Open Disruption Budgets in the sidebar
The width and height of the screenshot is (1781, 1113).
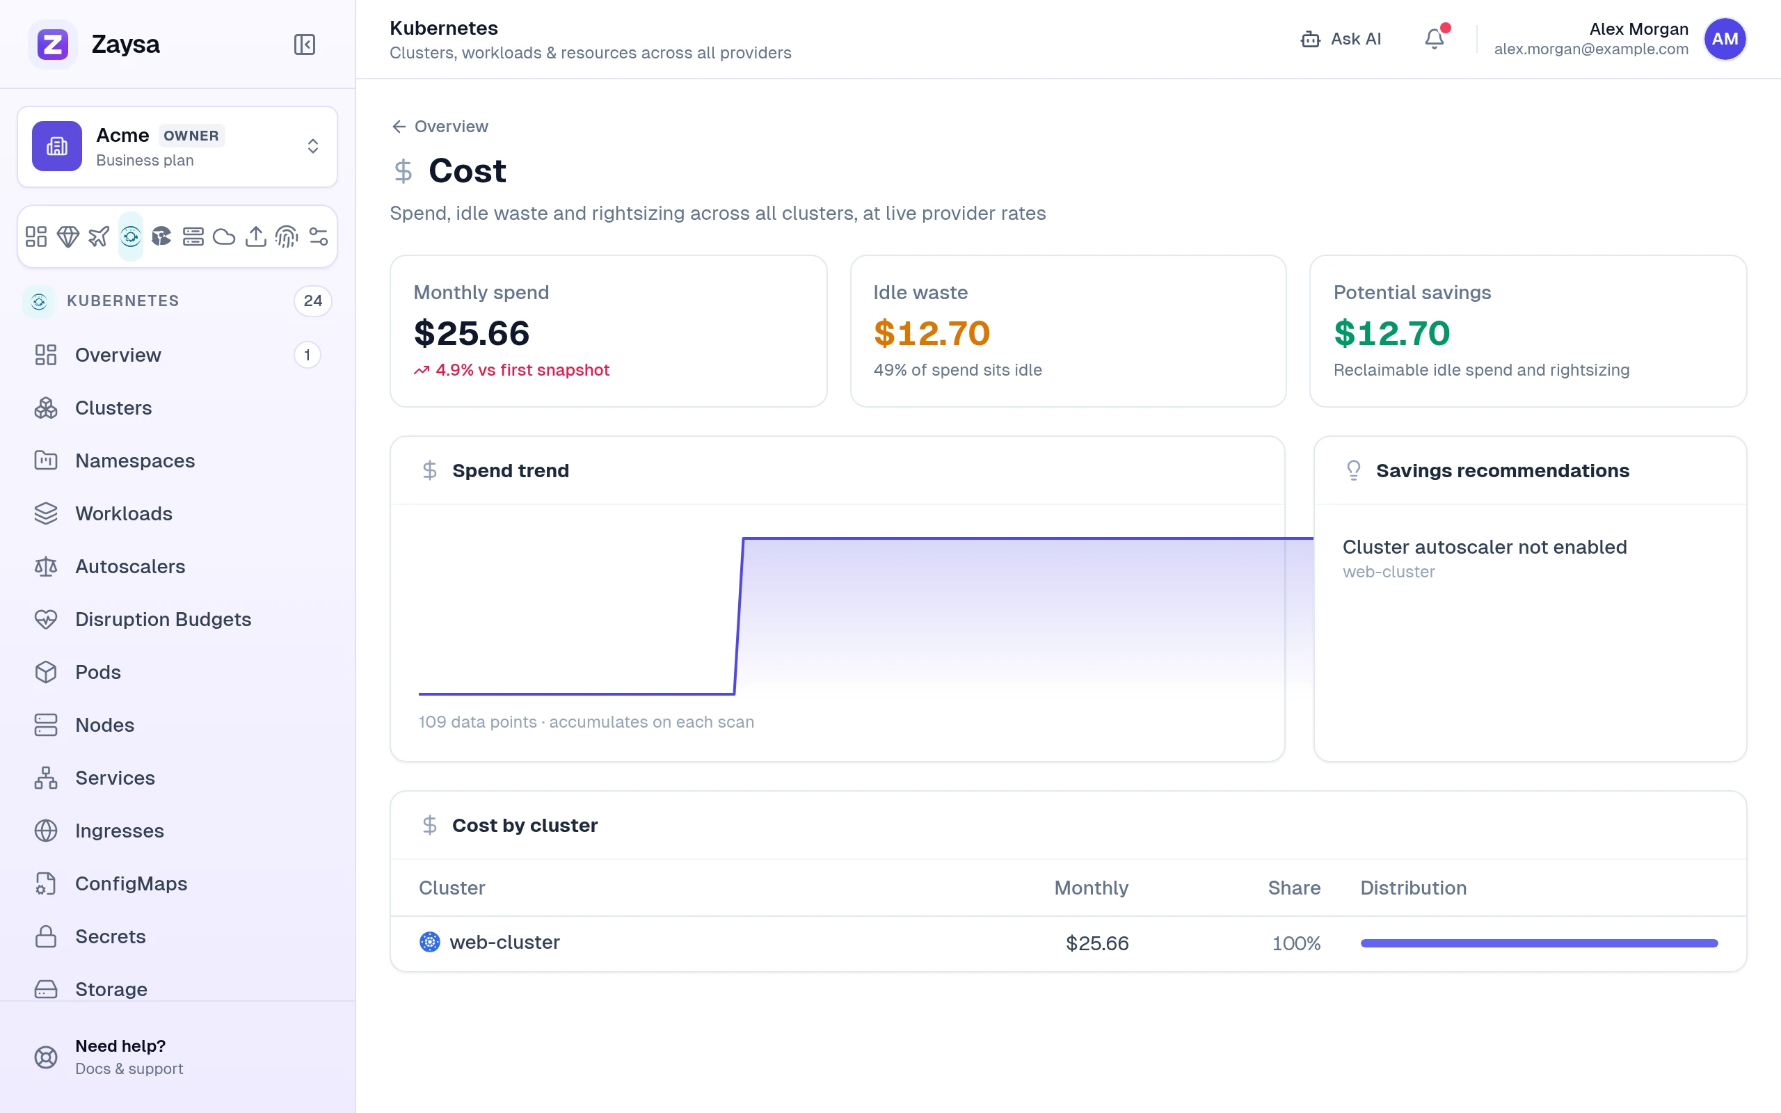tap(177, 619)
